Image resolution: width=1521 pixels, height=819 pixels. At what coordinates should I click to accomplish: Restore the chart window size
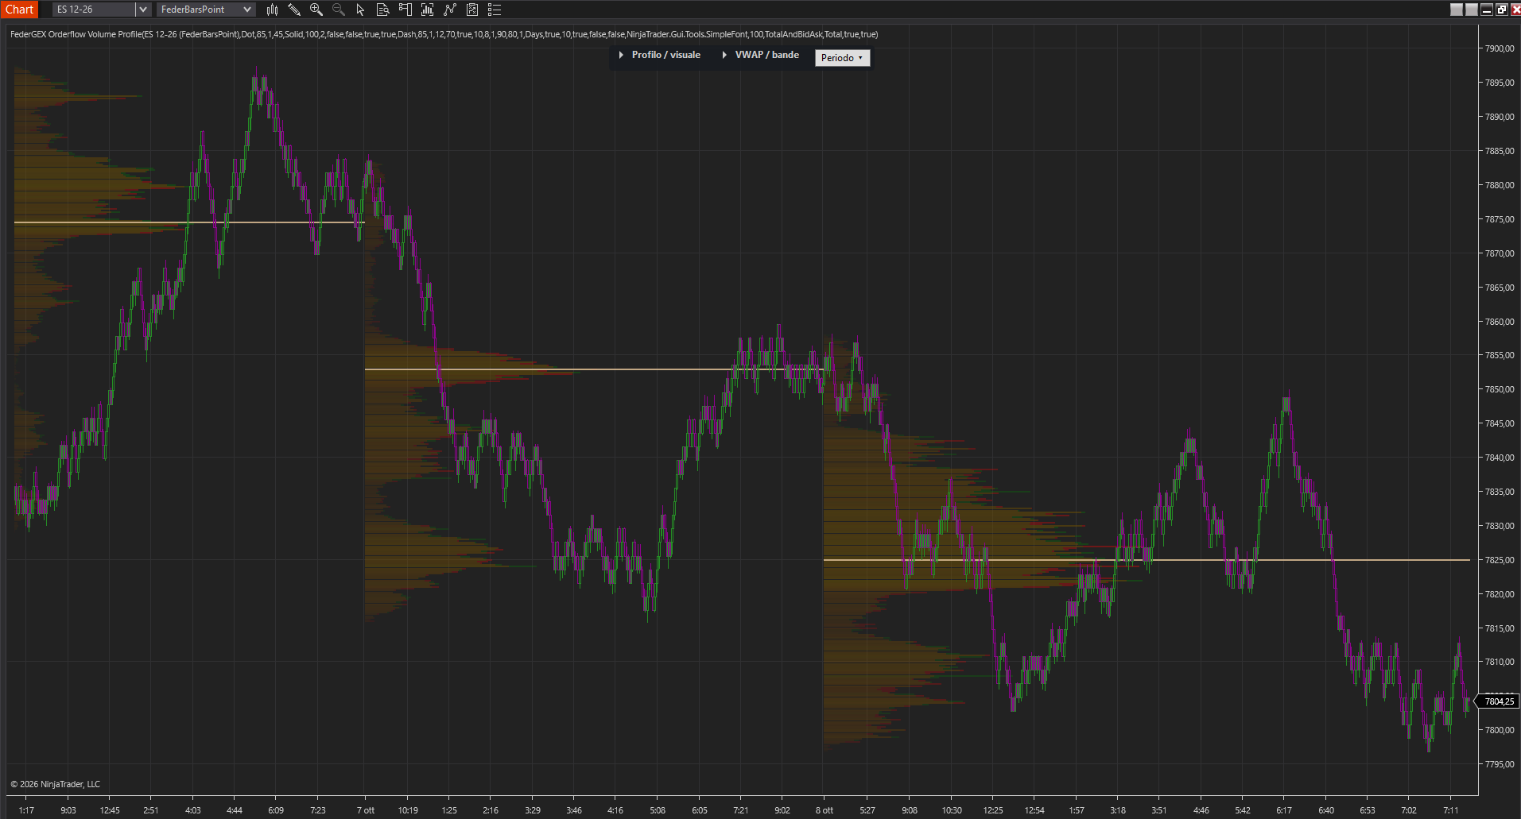(1501, 10)
